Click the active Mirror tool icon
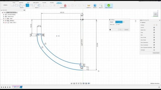The height and width of the screenshot is (90, 161). (27, 5)
